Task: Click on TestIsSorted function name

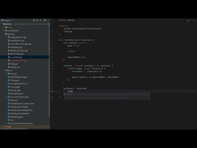Action: pos(70,40)
